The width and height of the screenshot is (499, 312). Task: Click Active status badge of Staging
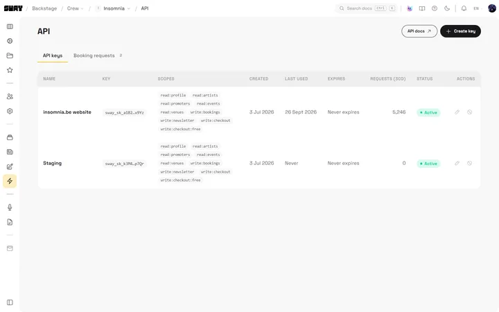pyautogui.click(x=428, y=164)
